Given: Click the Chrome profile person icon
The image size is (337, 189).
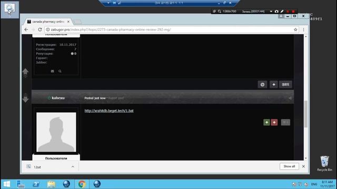Looking at the screenshot, I should [x=281, y=16].
